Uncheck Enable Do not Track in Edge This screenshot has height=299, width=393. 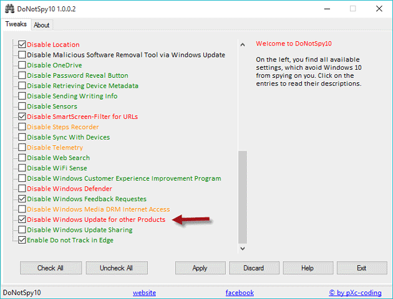point(22,240)
